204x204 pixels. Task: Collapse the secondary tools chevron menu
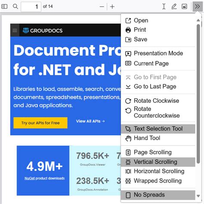(x=198, y=6)
